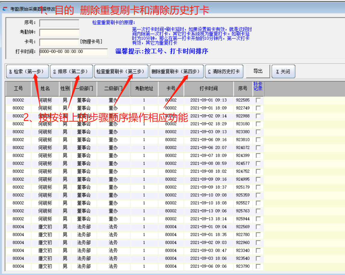Click the 打卡时间 column header
Image resolution: width=345 pixels, height=275 pixels.
pos(209,89)
